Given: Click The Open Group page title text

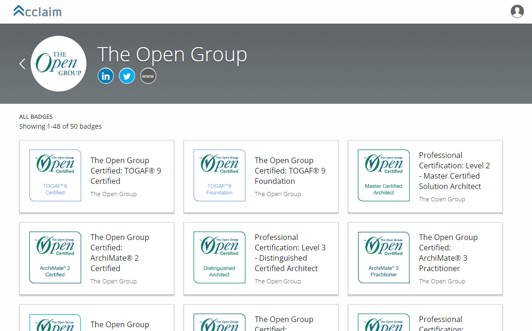Looking at the screenshot, I should 172,54.
